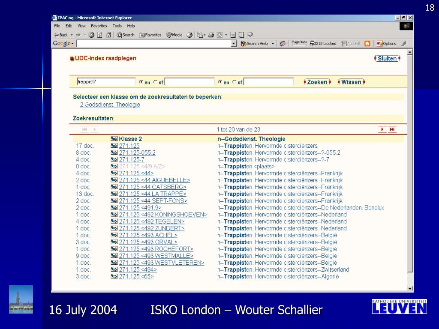Go to next results page arrow

(382, 129)
